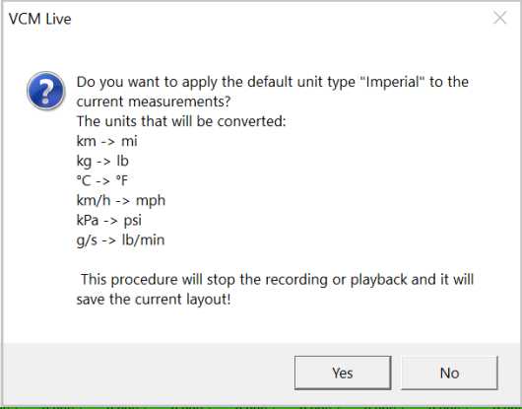This screenshot has width=522, height=409.
Task: Close the VCM Live dialog window
Action: 499,18
